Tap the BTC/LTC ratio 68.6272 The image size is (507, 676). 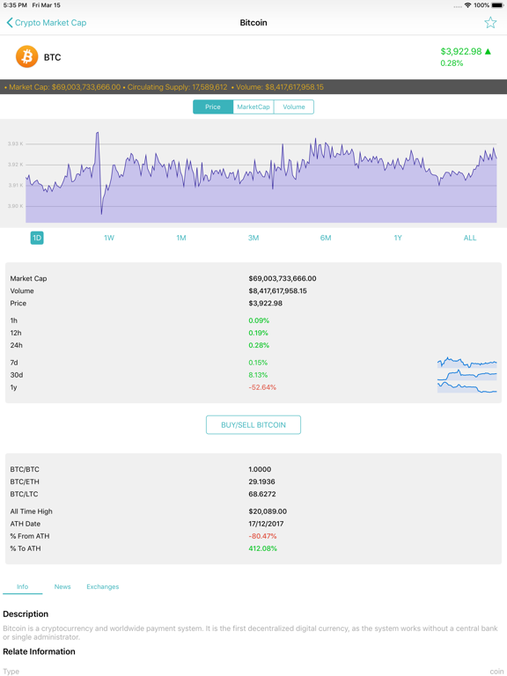point(262,494)
